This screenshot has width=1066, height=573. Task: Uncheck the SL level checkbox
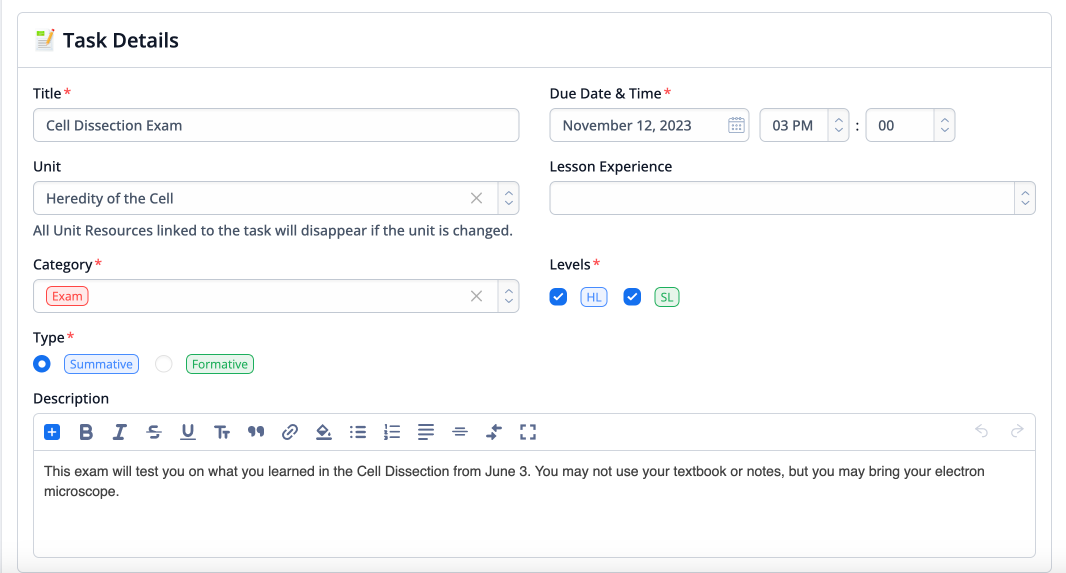coord(632,297)
